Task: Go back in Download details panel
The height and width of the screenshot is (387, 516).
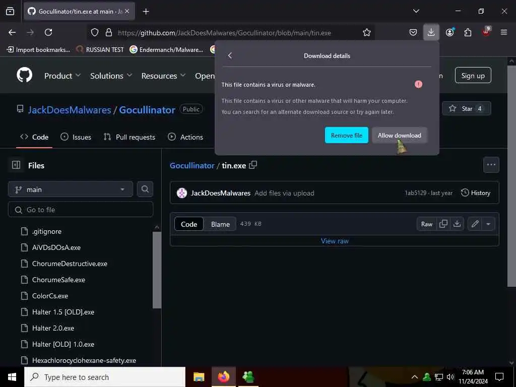Action: click(x=230, y=55)
